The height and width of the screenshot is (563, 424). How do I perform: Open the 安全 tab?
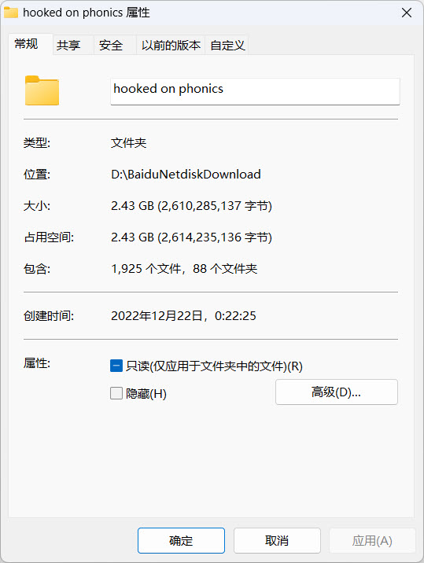click(x=111, y=46)
